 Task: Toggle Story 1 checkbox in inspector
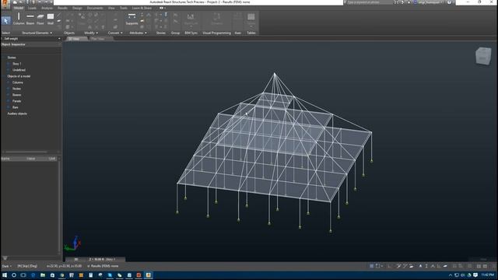tap(9, 64)
